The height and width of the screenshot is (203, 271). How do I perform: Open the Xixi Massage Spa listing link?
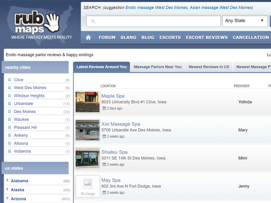(x=121, y=124)
